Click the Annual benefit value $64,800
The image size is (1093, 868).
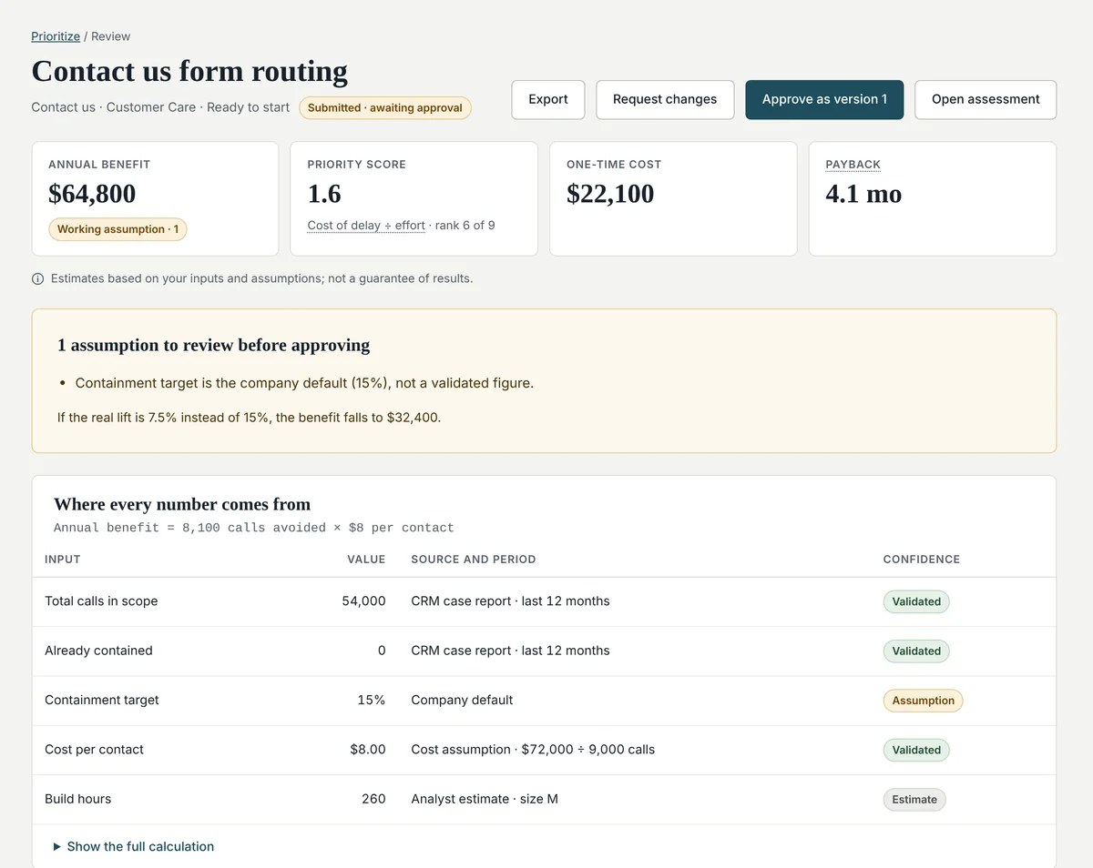pos(92,194)
